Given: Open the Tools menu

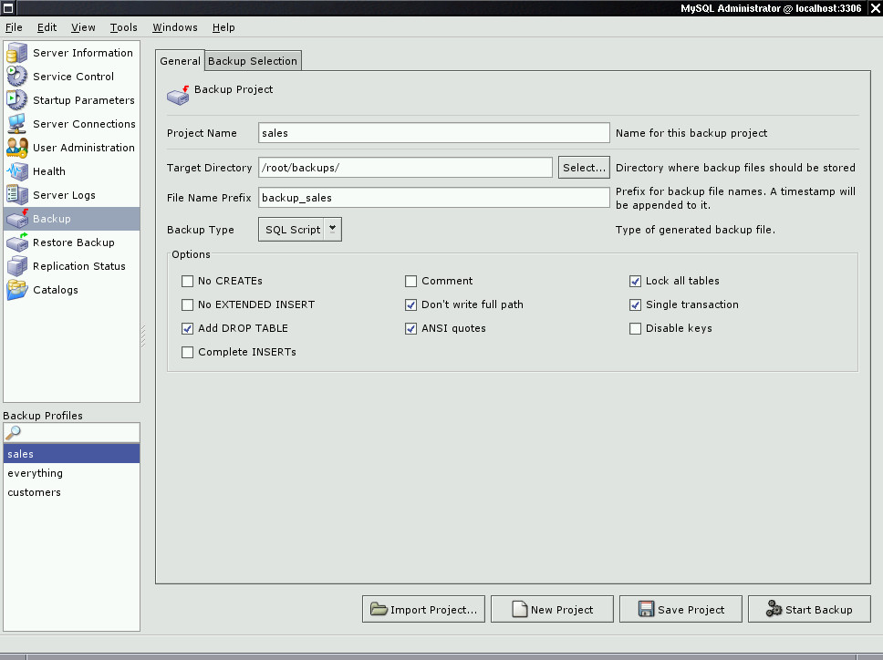Looking at the screenshot, I should pos(123,27).
